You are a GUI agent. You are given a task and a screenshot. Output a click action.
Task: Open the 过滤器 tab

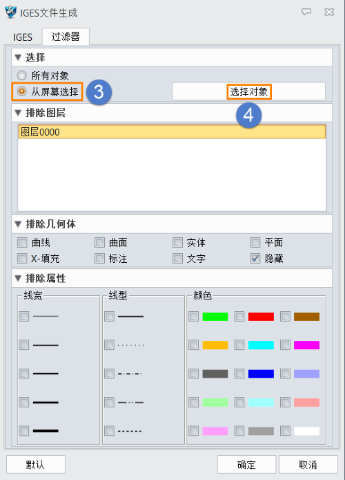(x=66, y=37)
